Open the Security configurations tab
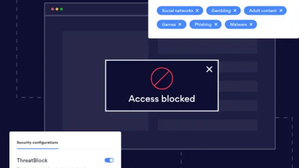Viewport: 299px width, 168px height. [37, 143]
